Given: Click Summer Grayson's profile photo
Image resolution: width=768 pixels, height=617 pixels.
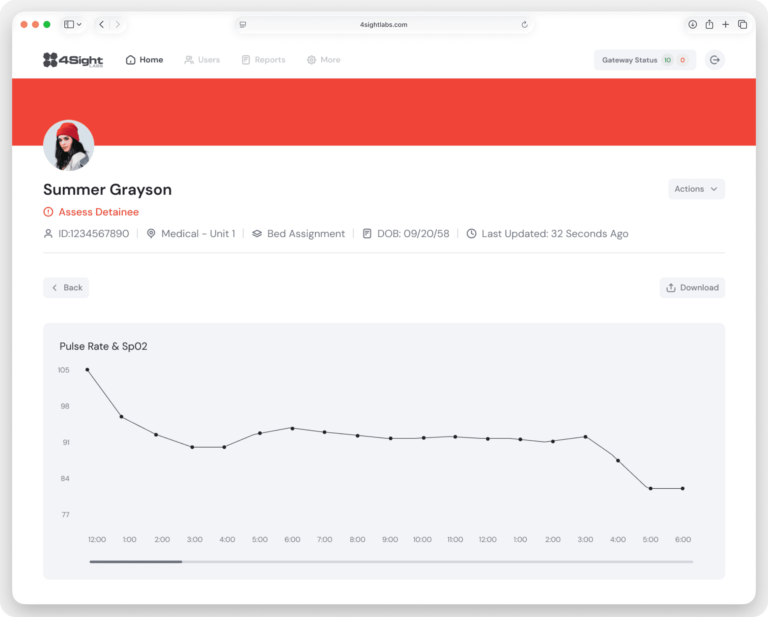Looking at the screenshot, I should tap(69, 145).
